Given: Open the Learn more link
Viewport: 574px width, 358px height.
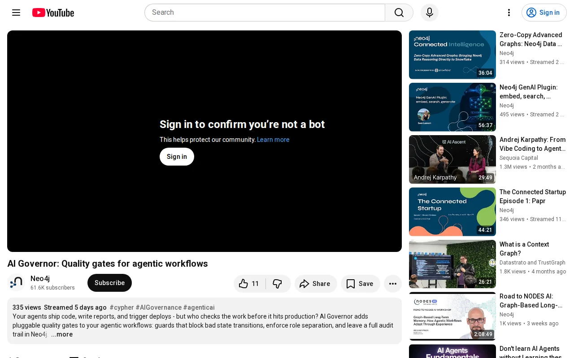Looking at the screenshot, I should 273,140.
